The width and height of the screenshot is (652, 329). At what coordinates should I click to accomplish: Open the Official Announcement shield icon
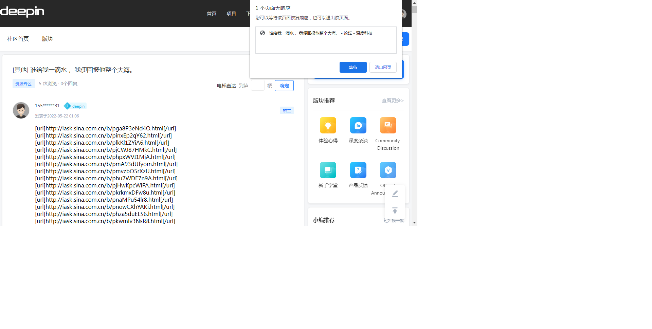[x=388, y=170]
